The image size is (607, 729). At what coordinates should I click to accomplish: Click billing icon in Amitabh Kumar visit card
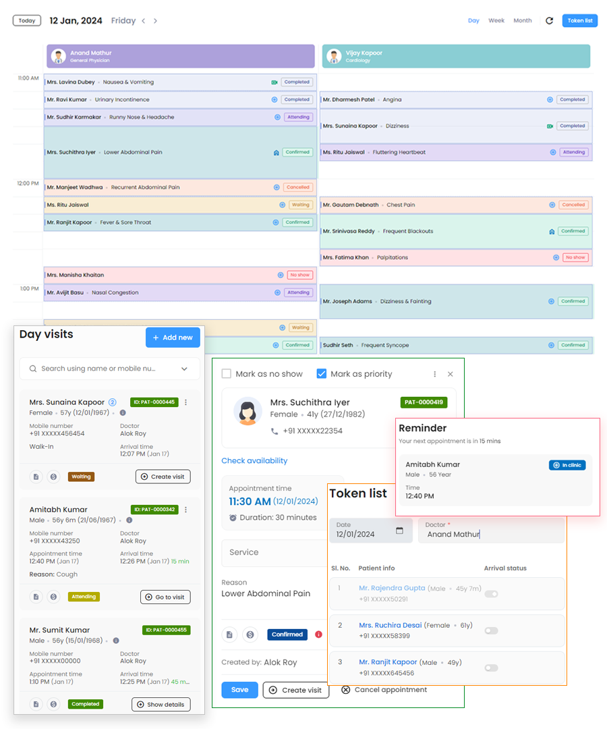[x=53, y=597]
